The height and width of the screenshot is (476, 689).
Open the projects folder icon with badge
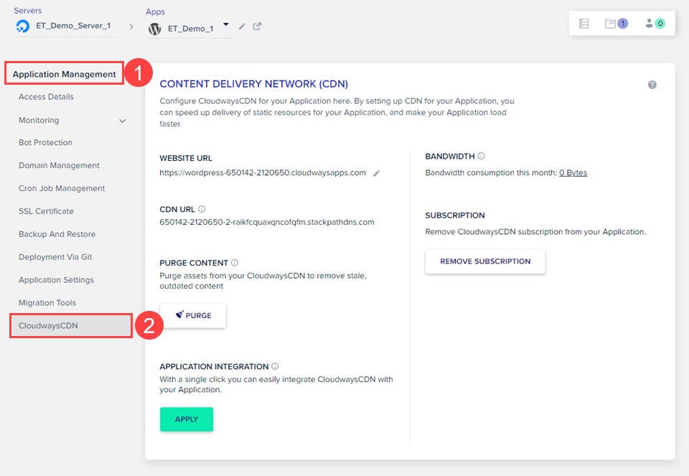611,24
